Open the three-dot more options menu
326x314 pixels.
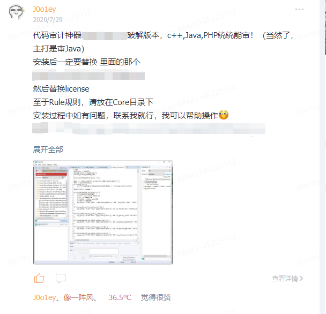[x=299, y=9]
